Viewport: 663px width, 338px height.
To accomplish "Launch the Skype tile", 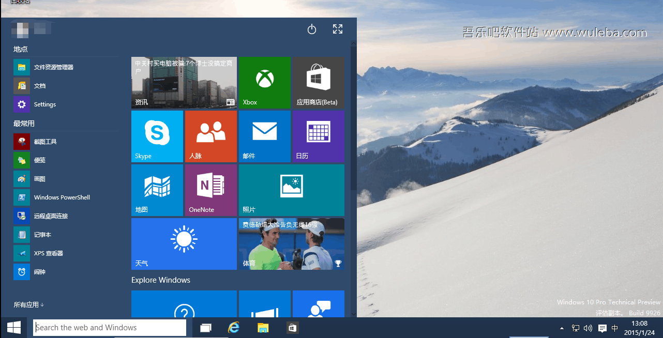I will click(157, 136).
